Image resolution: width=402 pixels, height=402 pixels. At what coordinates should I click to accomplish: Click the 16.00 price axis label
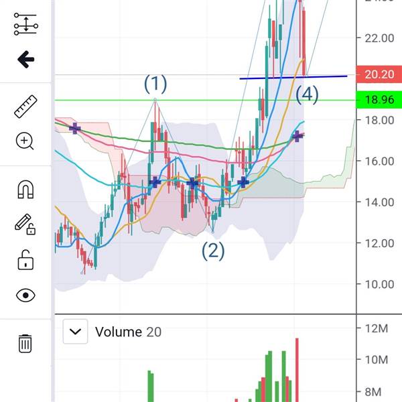(x=379, y=161)
